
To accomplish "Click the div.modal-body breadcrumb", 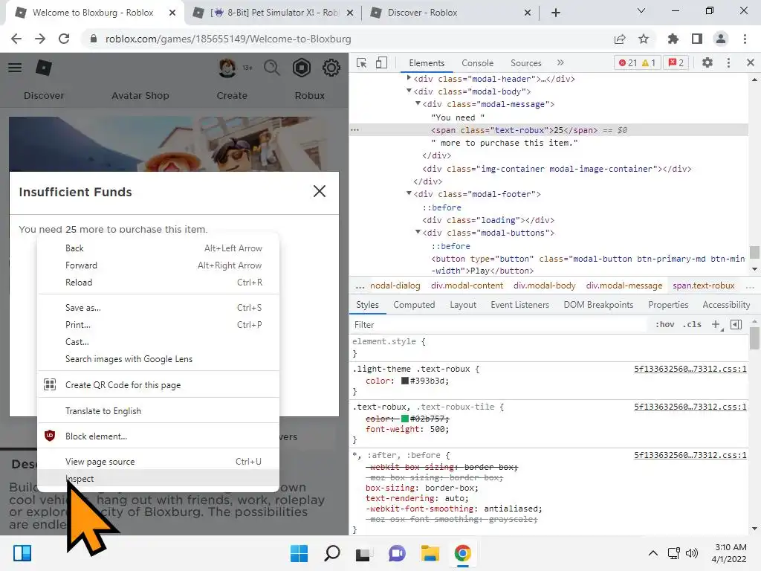I will 545,285.
